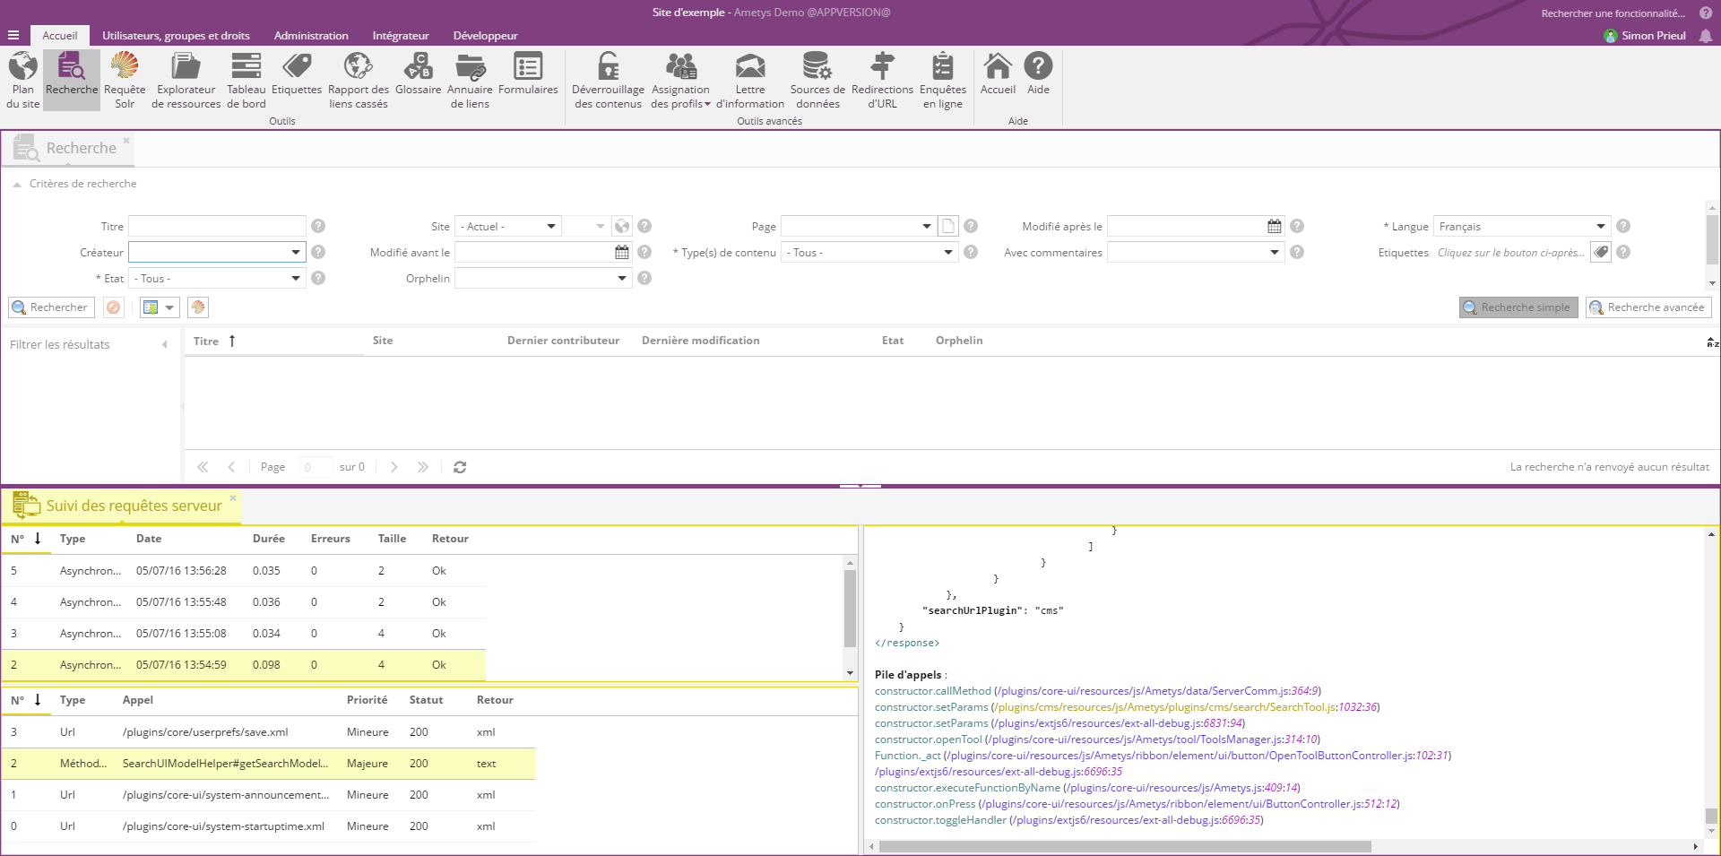Viewport: 1721px width, 856px height.
Task: Toggle Recherche simple mode
Action: [1518, 307]
